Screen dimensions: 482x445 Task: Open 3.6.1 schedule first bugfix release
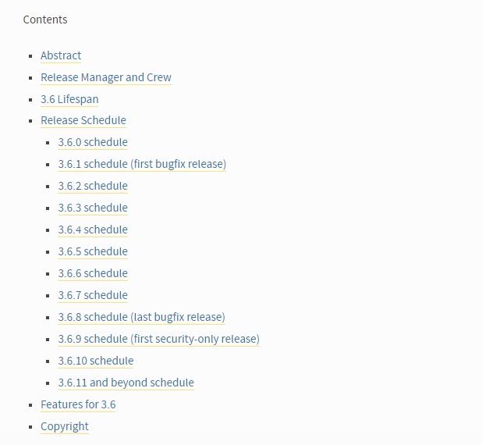pyautogui.click(x=142, y=164)
